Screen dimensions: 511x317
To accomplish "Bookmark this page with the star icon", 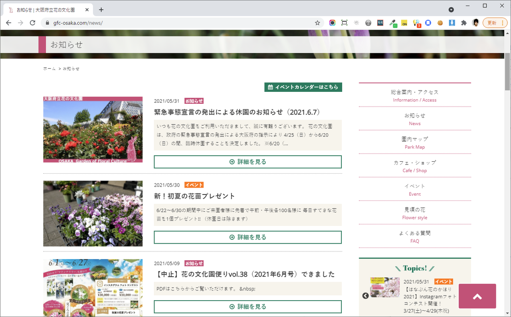I will coord(317,23).
